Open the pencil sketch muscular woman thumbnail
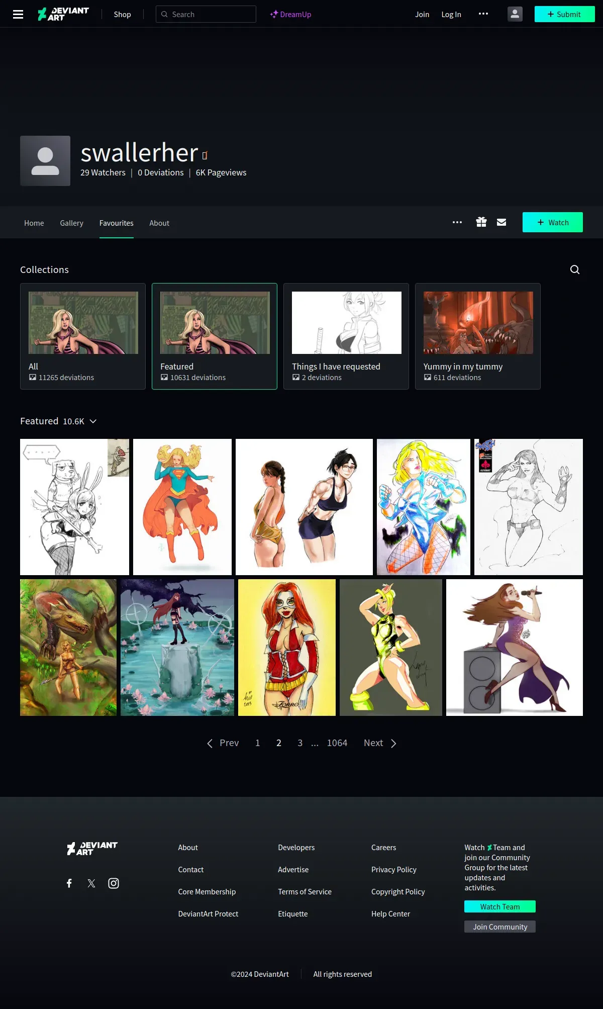Image resolution: width=603 pixels, height=1009 pixels. (529, 507)
